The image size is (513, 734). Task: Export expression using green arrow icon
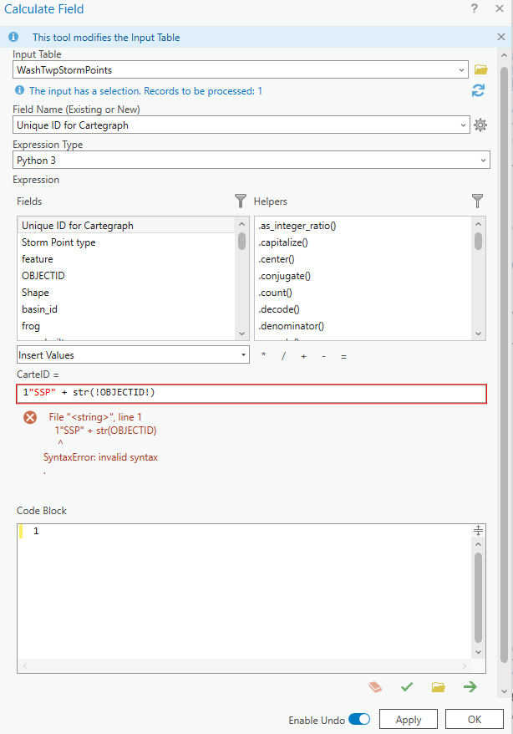tap(470, 687)
